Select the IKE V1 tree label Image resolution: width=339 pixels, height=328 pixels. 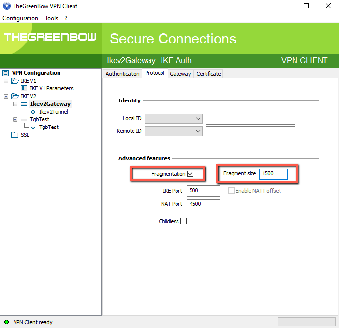pos(29,81)
